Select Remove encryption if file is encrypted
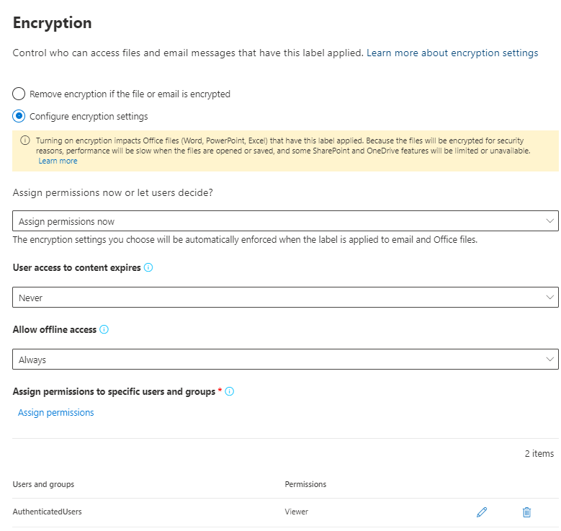Image resolution: width=561 pixels, height=531 pixels. [x=19, y=94]
